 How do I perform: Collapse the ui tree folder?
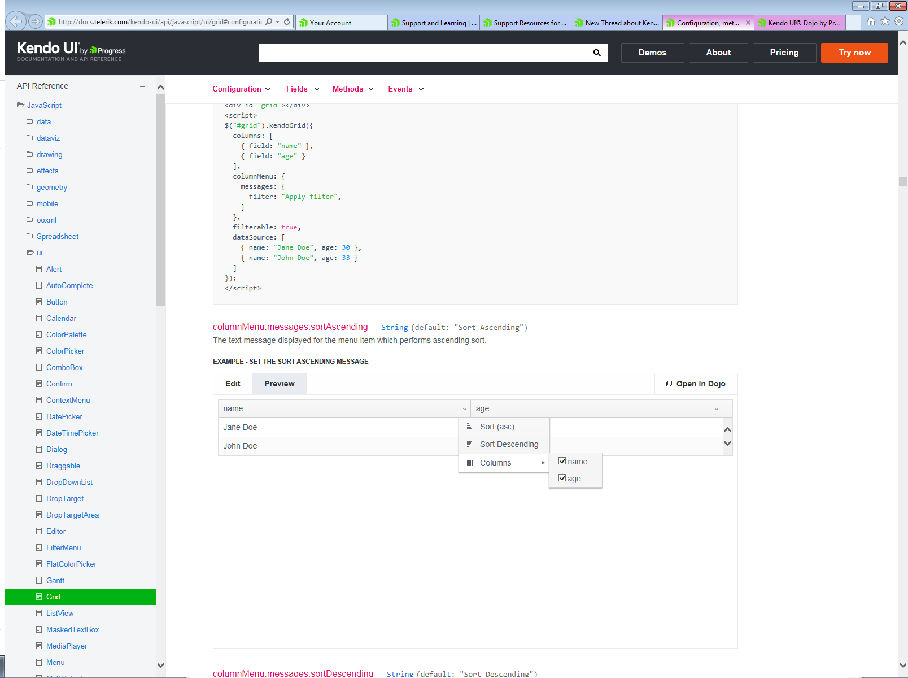point(30,253)
